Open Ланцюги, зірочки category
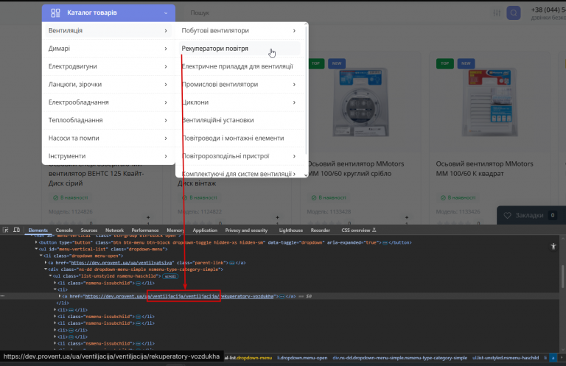 point(108,85)
